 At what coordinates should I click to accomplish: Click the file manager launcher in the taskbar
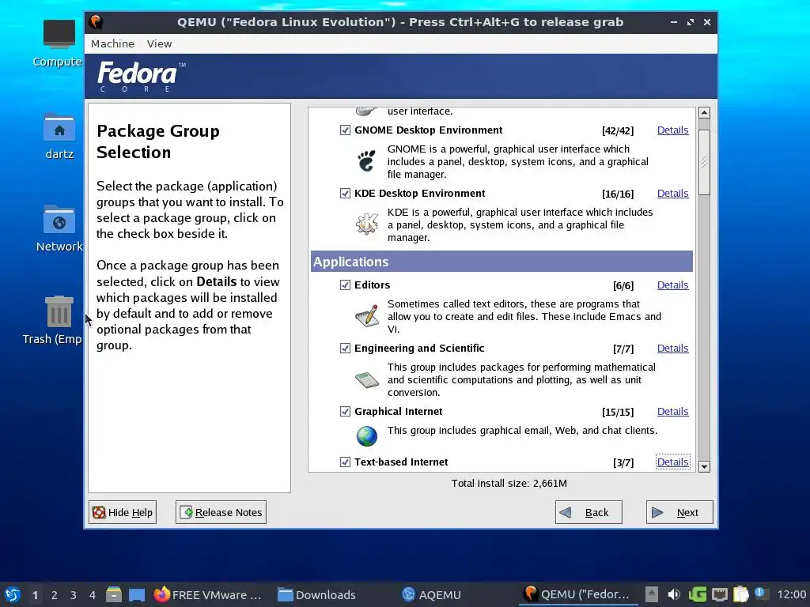(x=114, y=594)
